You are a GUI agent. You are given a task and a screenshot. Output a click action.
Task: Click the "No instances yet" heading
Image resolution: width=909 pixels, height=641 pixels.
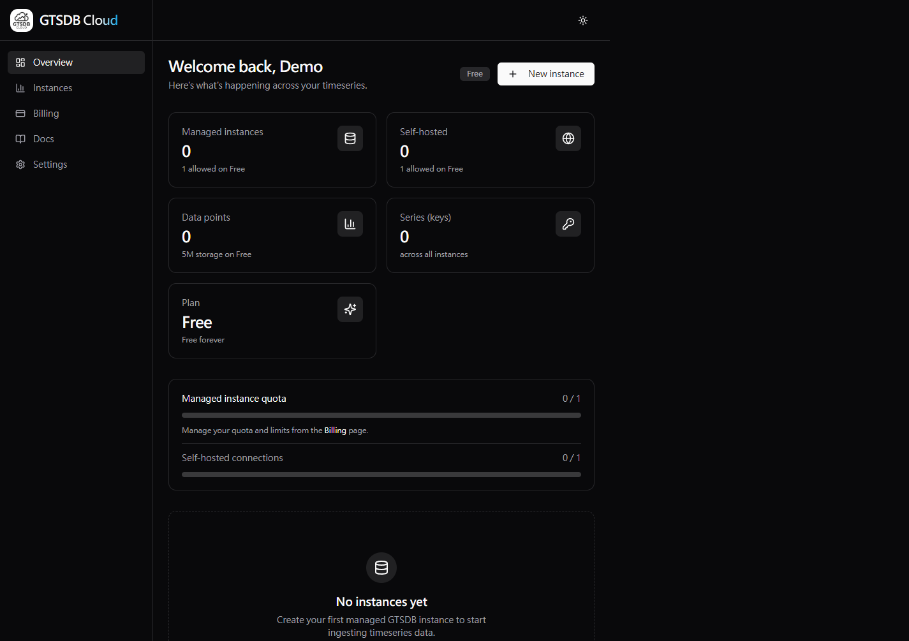(381, 602)
